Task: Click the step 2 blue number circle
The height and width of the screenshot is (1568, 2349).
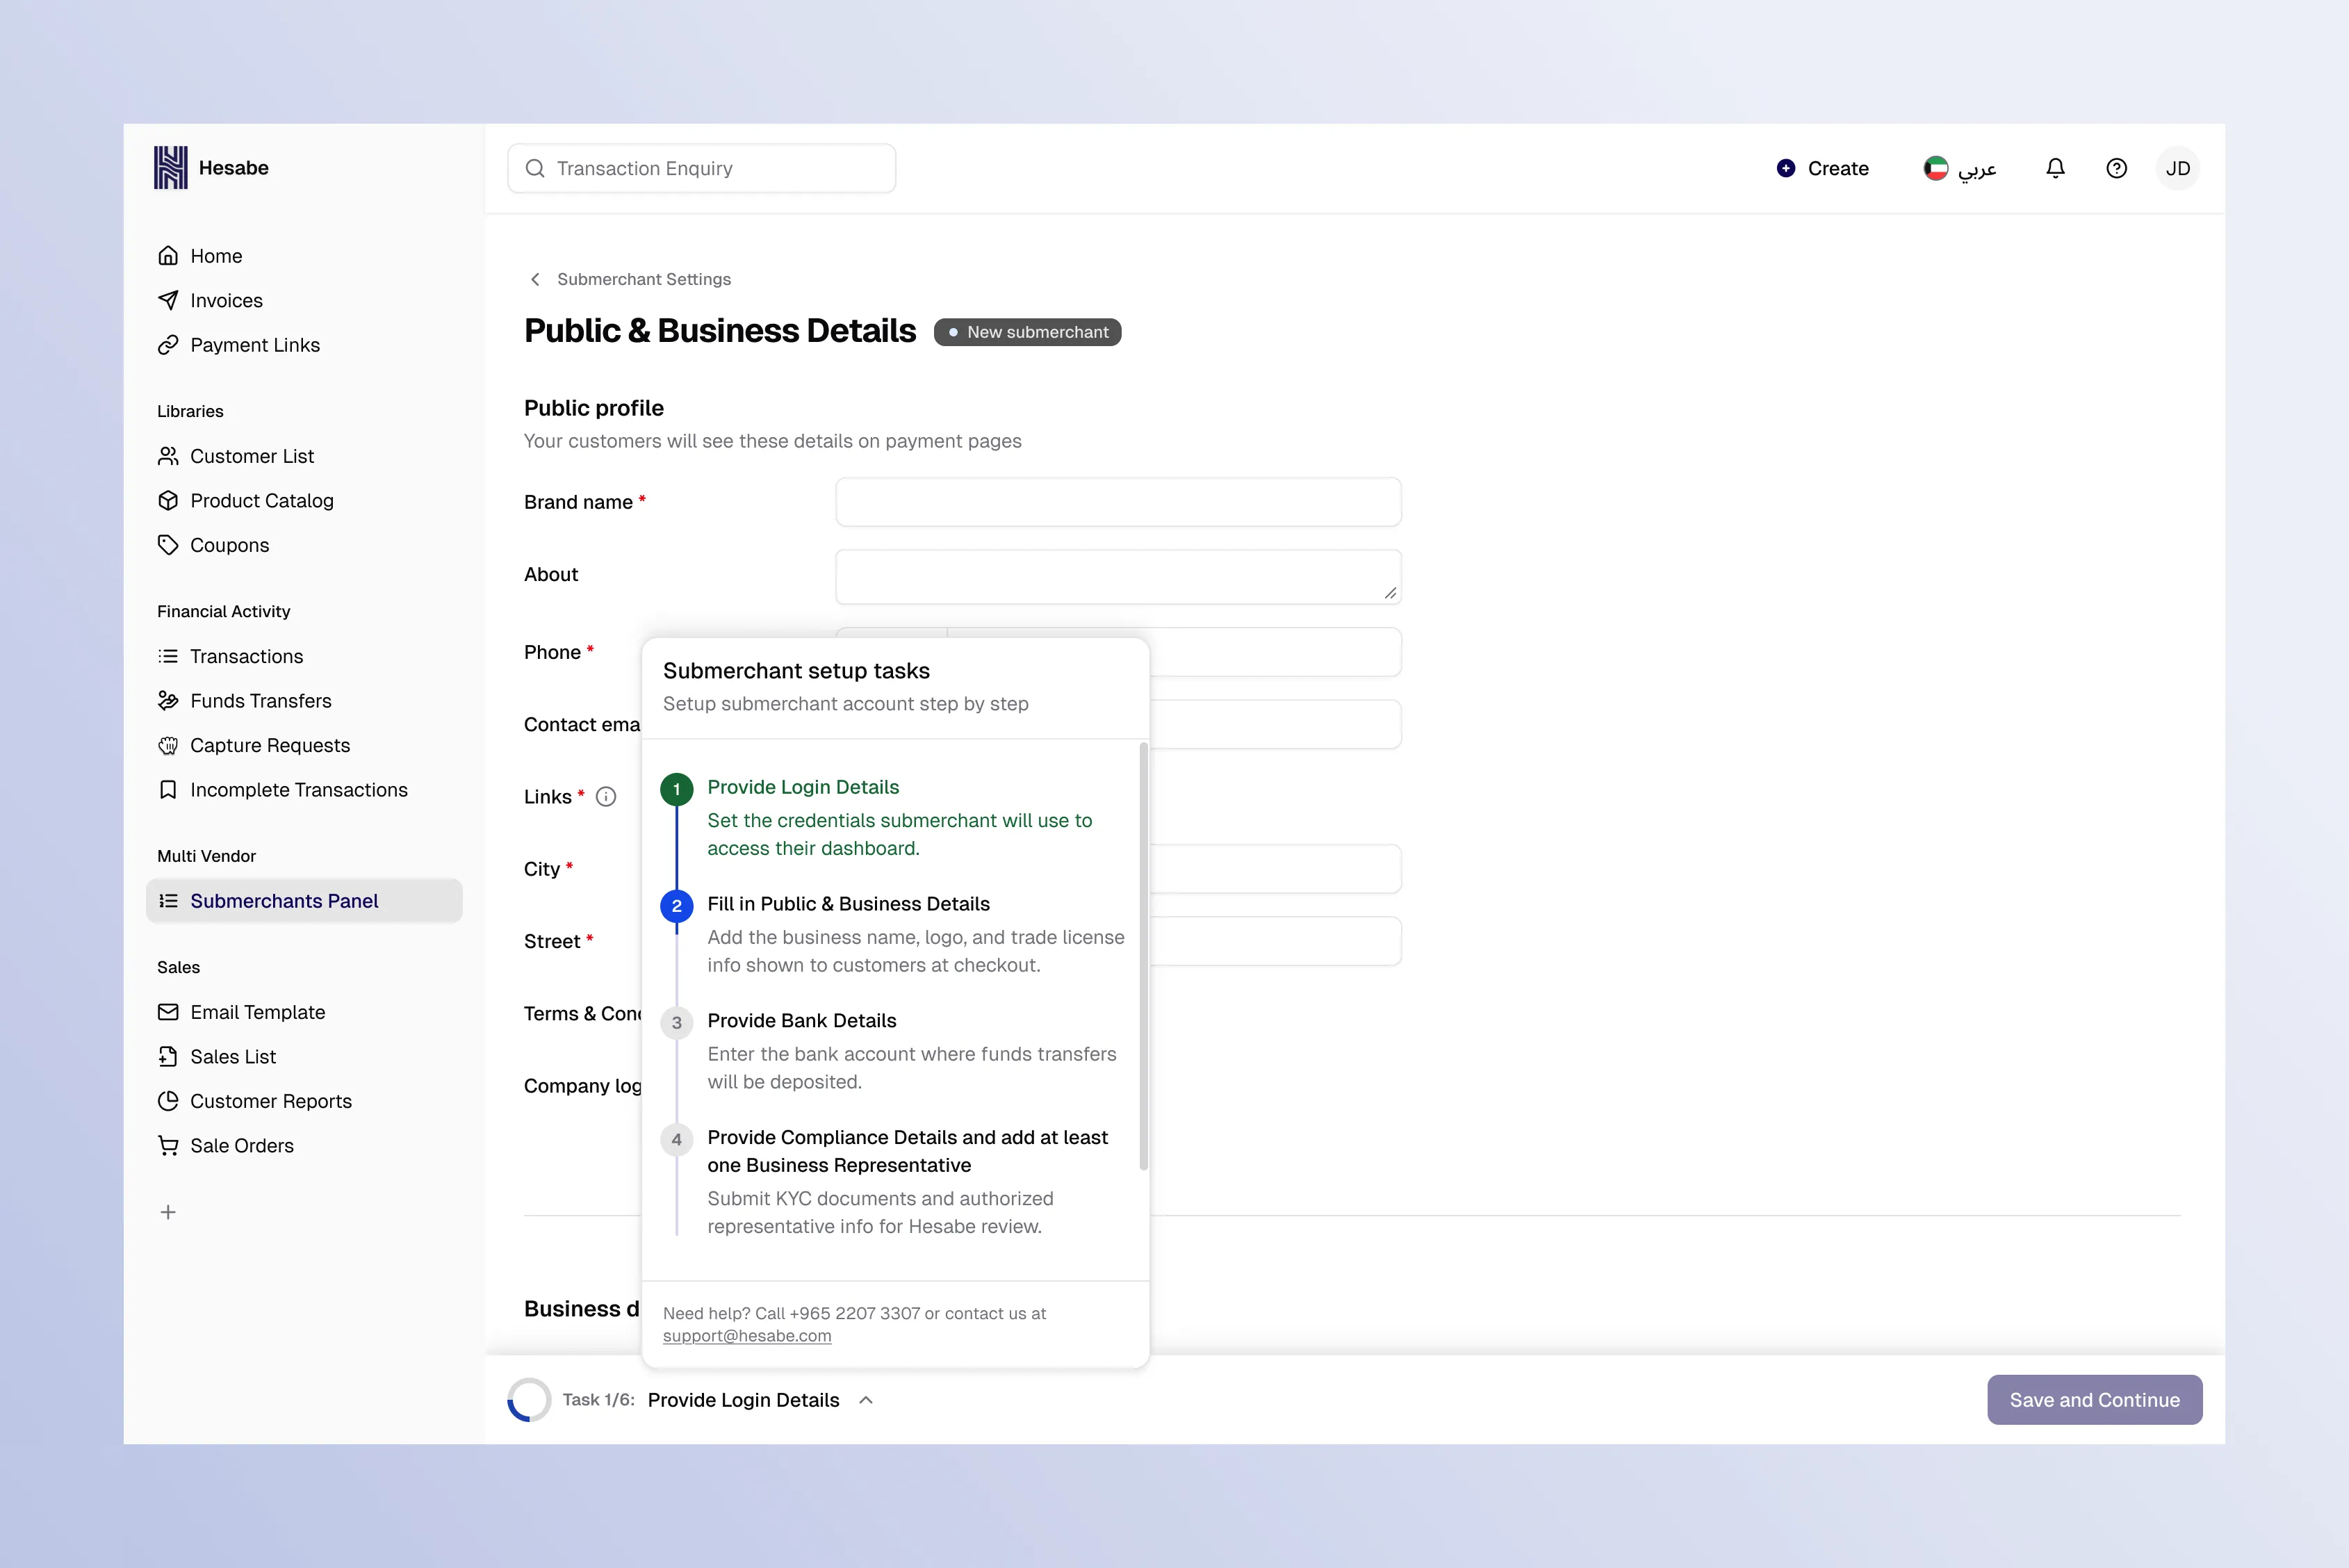Action: [x=677, y=906]
